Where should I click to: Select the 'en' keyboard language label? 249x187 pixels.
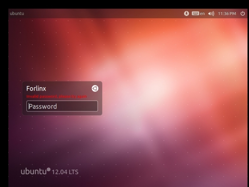click(x=203, y=13)
